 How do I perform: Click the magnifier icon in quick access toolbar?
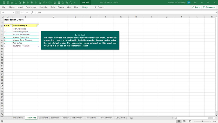click(x=71, y=2)
